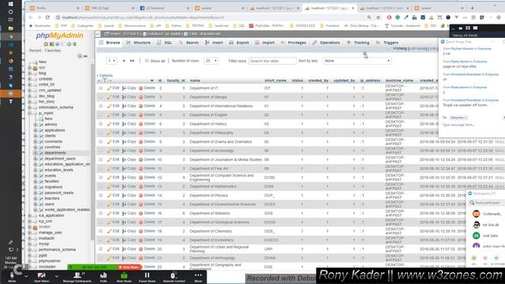
Task: Expand the mysql database node
Action: pyautogui.click(x=30, y=244)
